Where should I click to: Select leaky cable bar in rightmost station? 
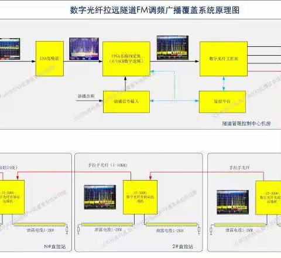240,225
